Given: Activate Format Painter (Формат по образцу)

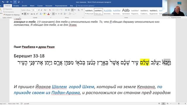Looking at the screenshot, I should click(x=11, y=15).
